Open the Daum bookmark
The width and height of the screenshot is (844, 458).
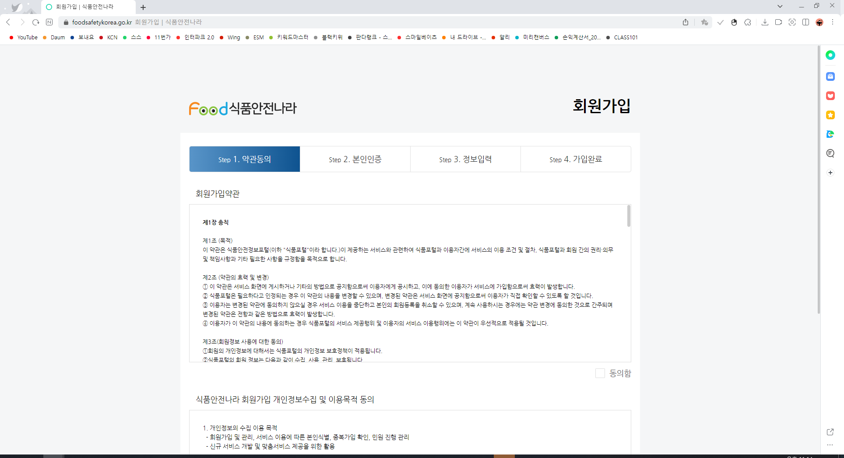pyautogui.click(x=54, y=38)
